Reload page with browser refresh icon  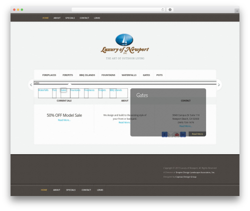pos(162,9)
